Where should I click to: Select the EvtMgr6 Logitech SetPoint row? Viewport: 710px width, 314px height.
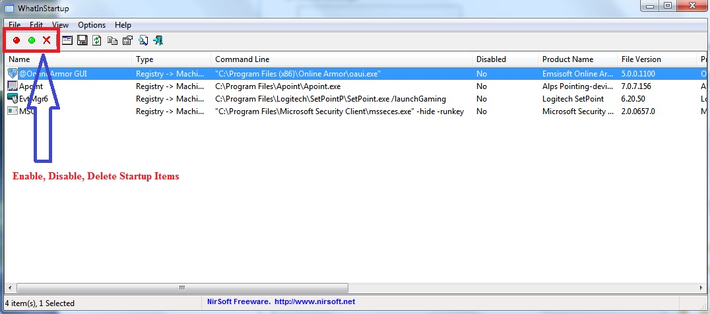click(x=33, y=99)
